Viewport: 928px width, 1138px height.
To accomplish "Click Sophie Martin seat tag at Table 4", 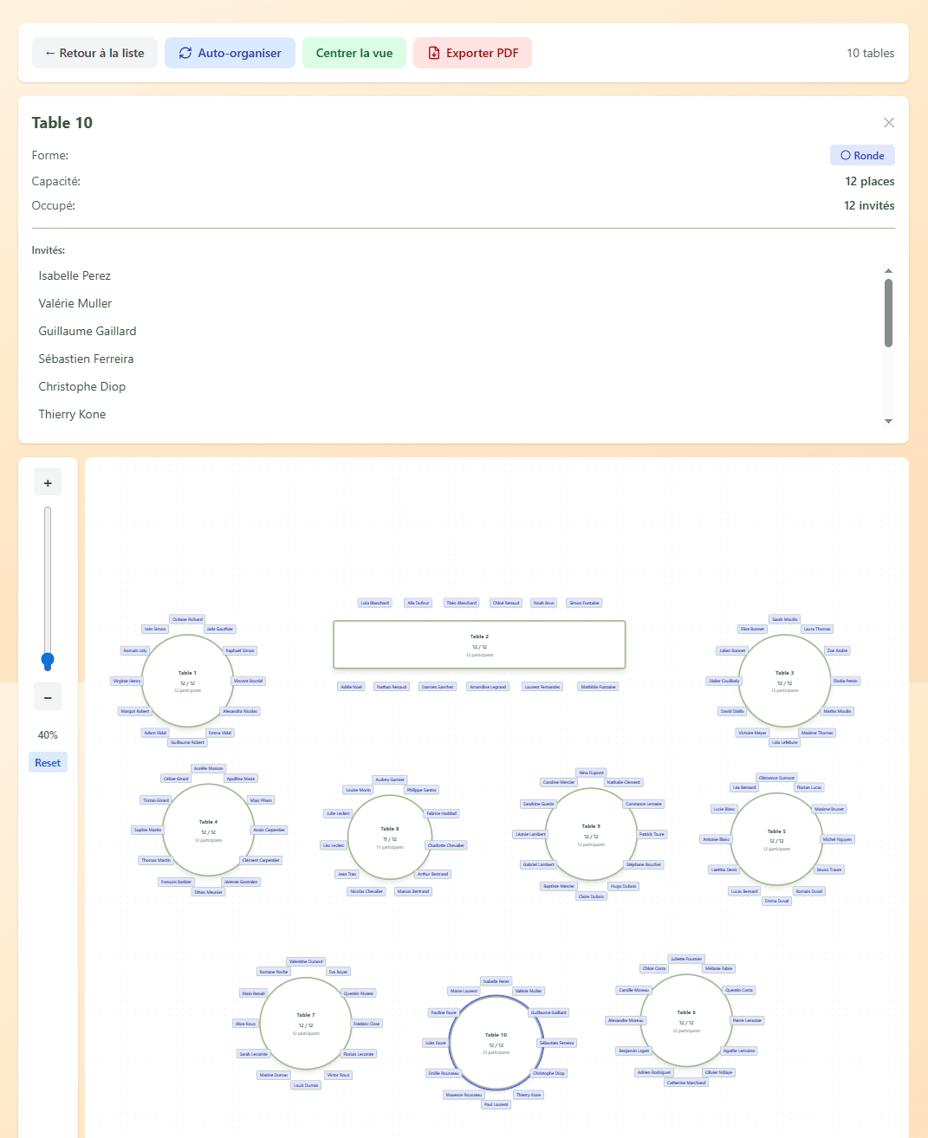I will 147,830.
